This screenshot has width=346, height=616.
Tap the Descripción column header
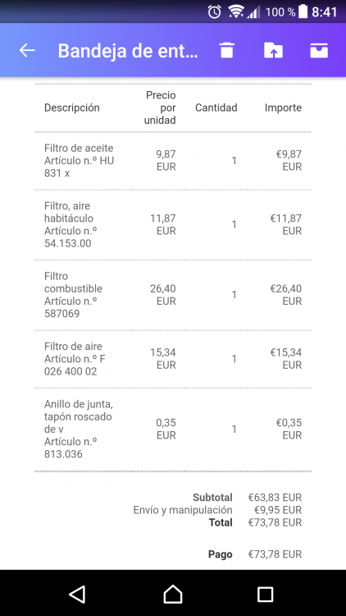click(72, 108)
